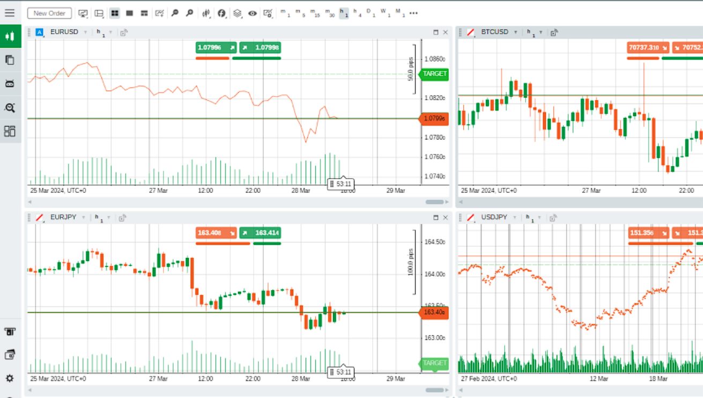Detach the EURJPY chart window
Image resolution: width=703 pixels, height=398 pixels.
point(123,218)
